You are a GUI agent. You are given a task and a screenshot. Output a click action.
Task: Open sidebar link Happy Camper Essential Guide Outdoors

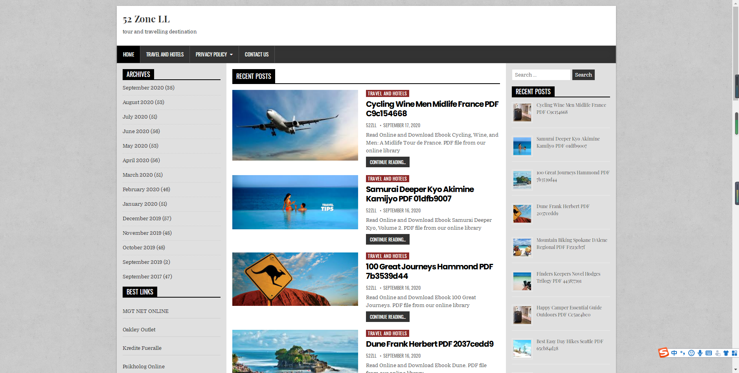[569, 311]
